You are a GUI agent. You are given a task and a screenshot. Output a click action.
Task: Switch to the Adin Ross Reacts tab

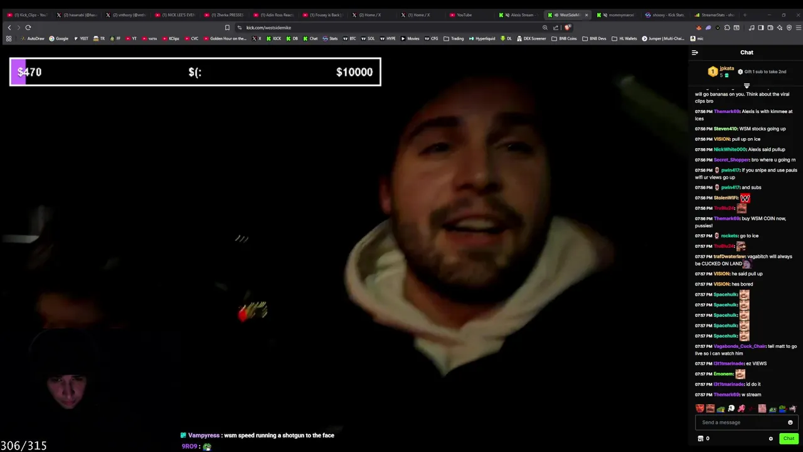(274, 15)
